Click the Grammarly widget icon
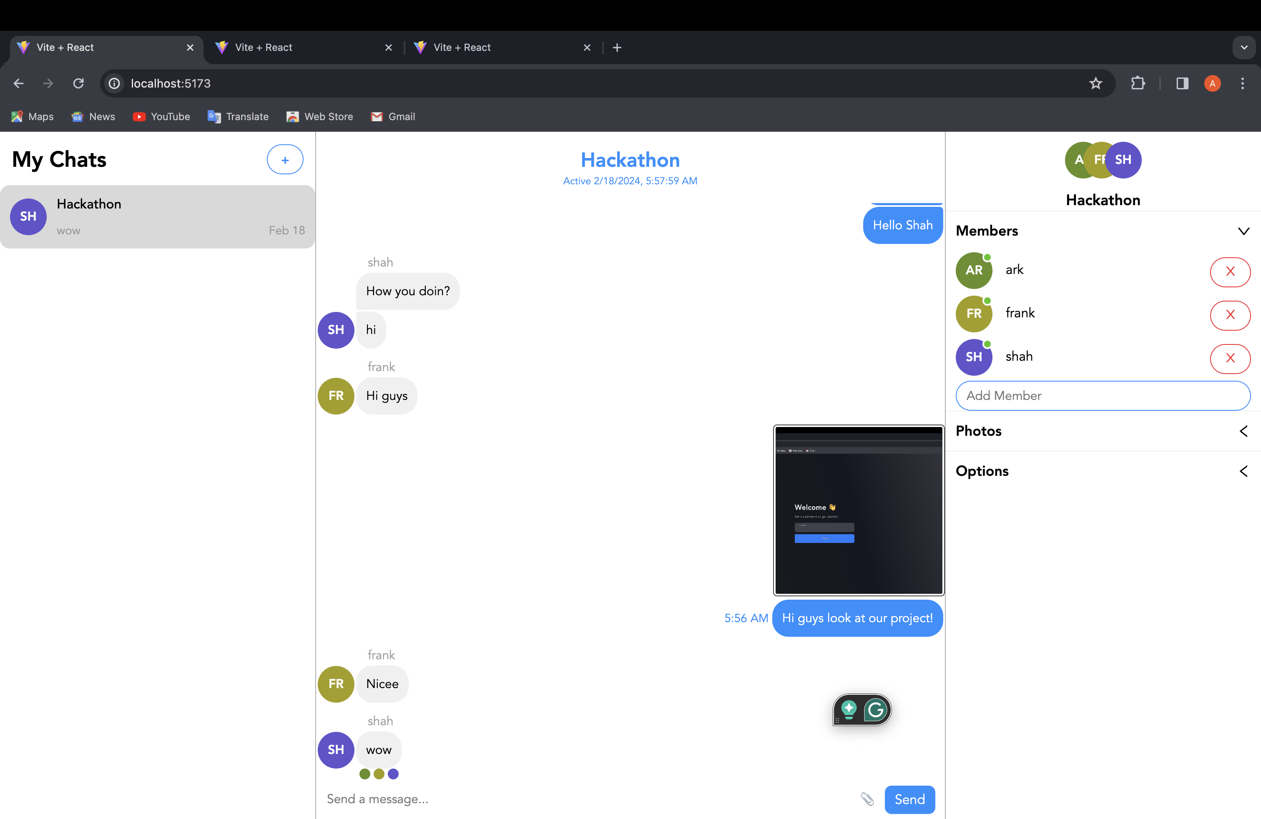This screenshot has width=1261, height=819. [876, 710]
